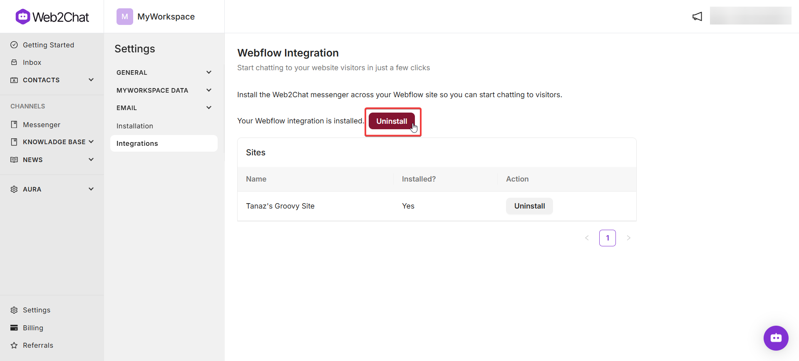Open the blurred user account menu
This screenshot has height=361, width=799.
pyautogui.click(x=750, y=16)
